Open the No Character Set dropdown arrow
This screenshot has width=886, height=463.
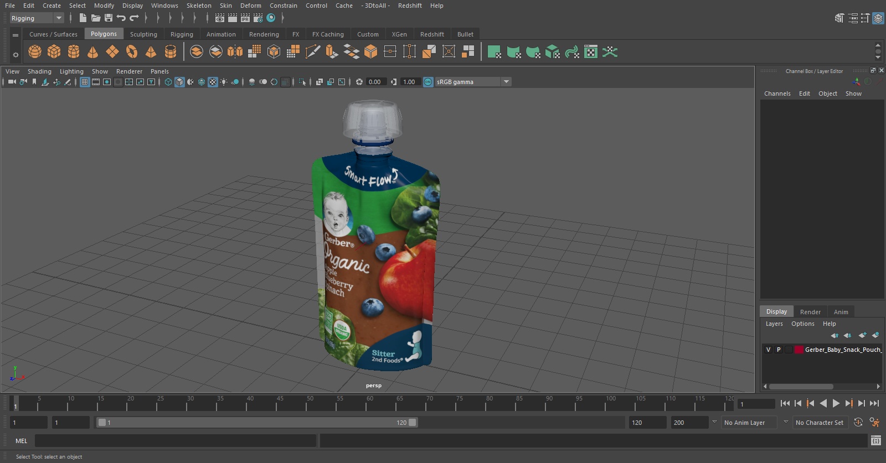[x=785, y=422]
